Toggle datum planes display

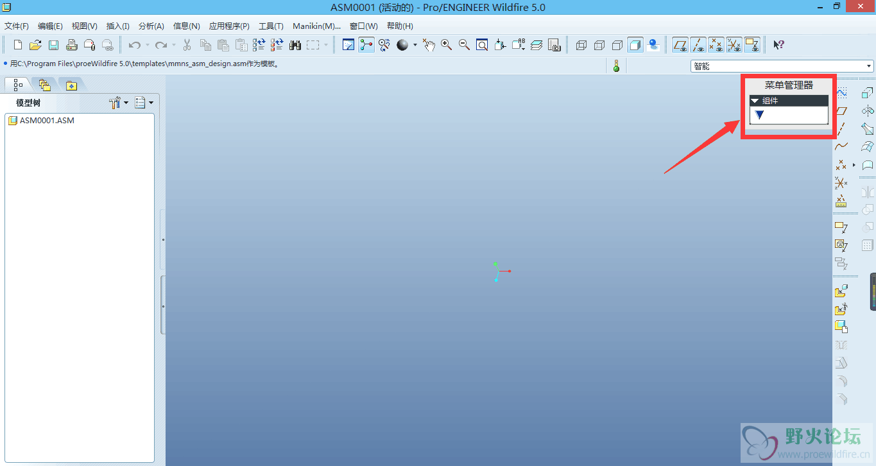pyautogui.click(x=680, y=45)
